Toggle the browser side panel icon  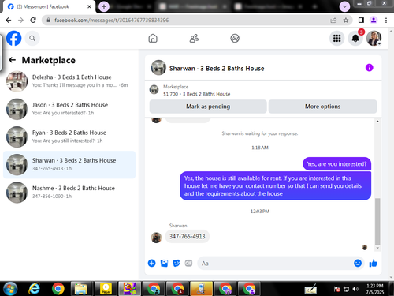click(361, 20)
